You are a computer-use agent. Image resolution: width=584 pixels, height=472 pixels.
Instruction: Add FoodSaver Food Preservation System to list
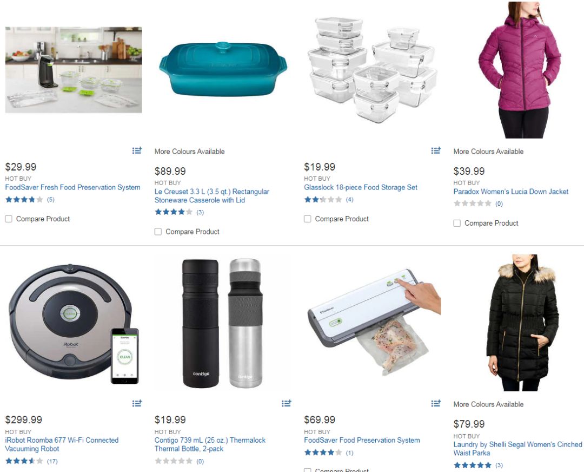click(436, 403)
